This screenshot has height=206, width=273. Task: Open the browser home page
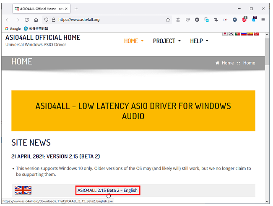click(36, 20)
